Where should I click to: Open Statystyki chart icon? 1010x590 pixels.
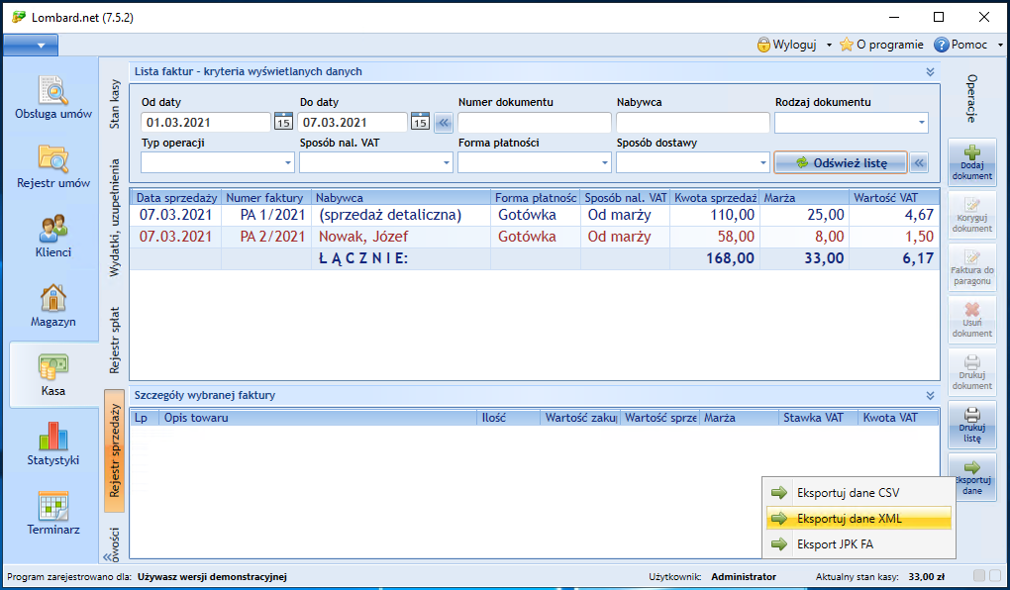click(x=53, y=443)
